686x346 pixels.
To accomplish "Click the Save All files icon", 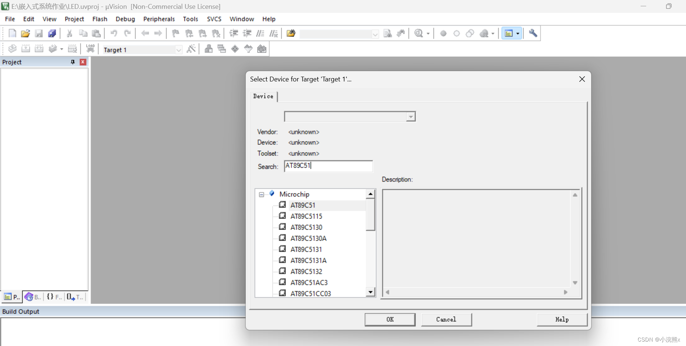I will [52, 34].
